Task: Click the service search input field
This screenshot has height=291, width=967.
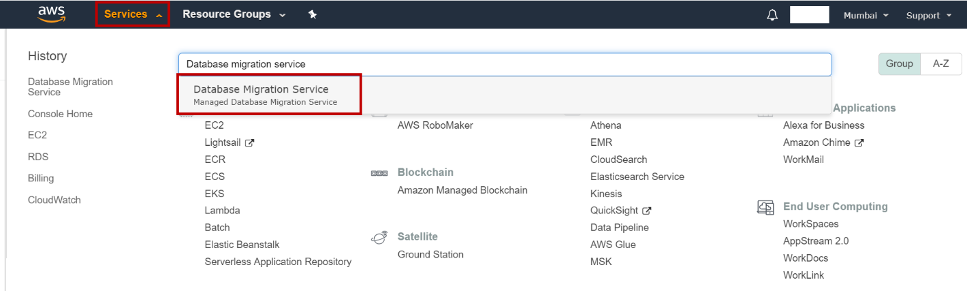Action: click(504, 64)
